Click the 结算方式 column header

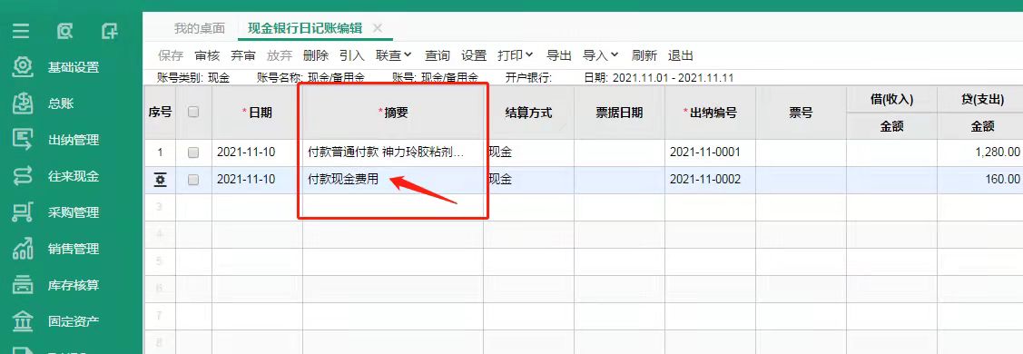528,113
